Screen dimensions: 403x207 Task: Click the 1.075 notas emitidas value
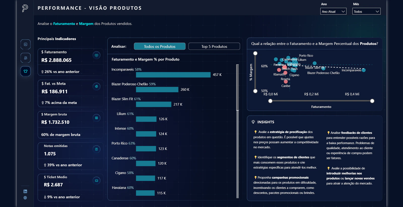point(50,154)
